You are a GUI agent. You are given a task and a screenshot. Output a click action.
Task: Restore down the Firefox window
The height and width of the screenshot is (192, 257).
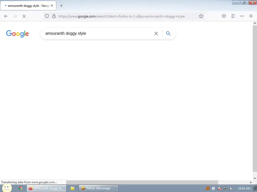244,2
